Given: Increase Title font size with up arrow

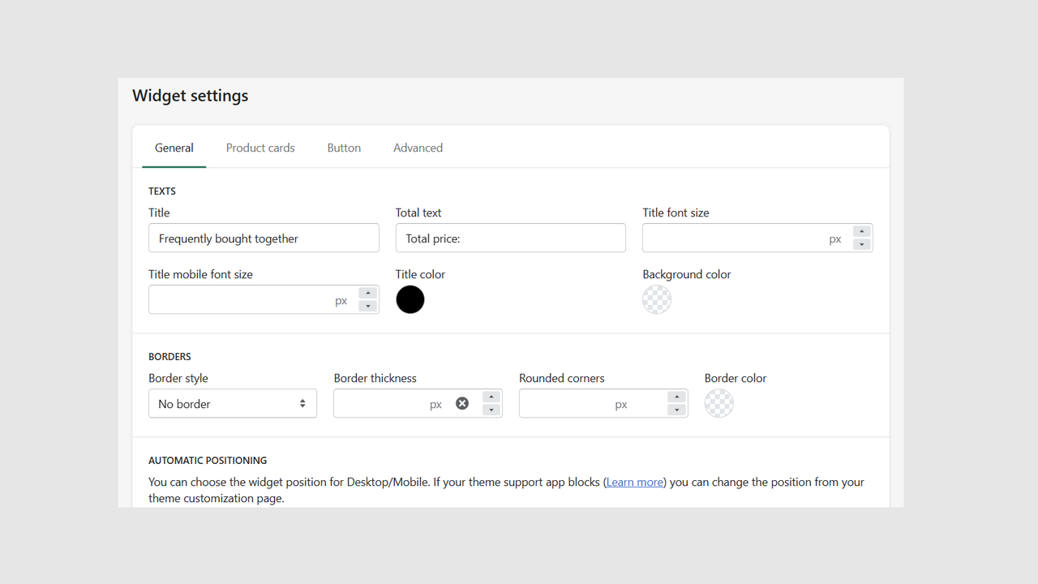Looking at the screenshot, I should (862, 232).
